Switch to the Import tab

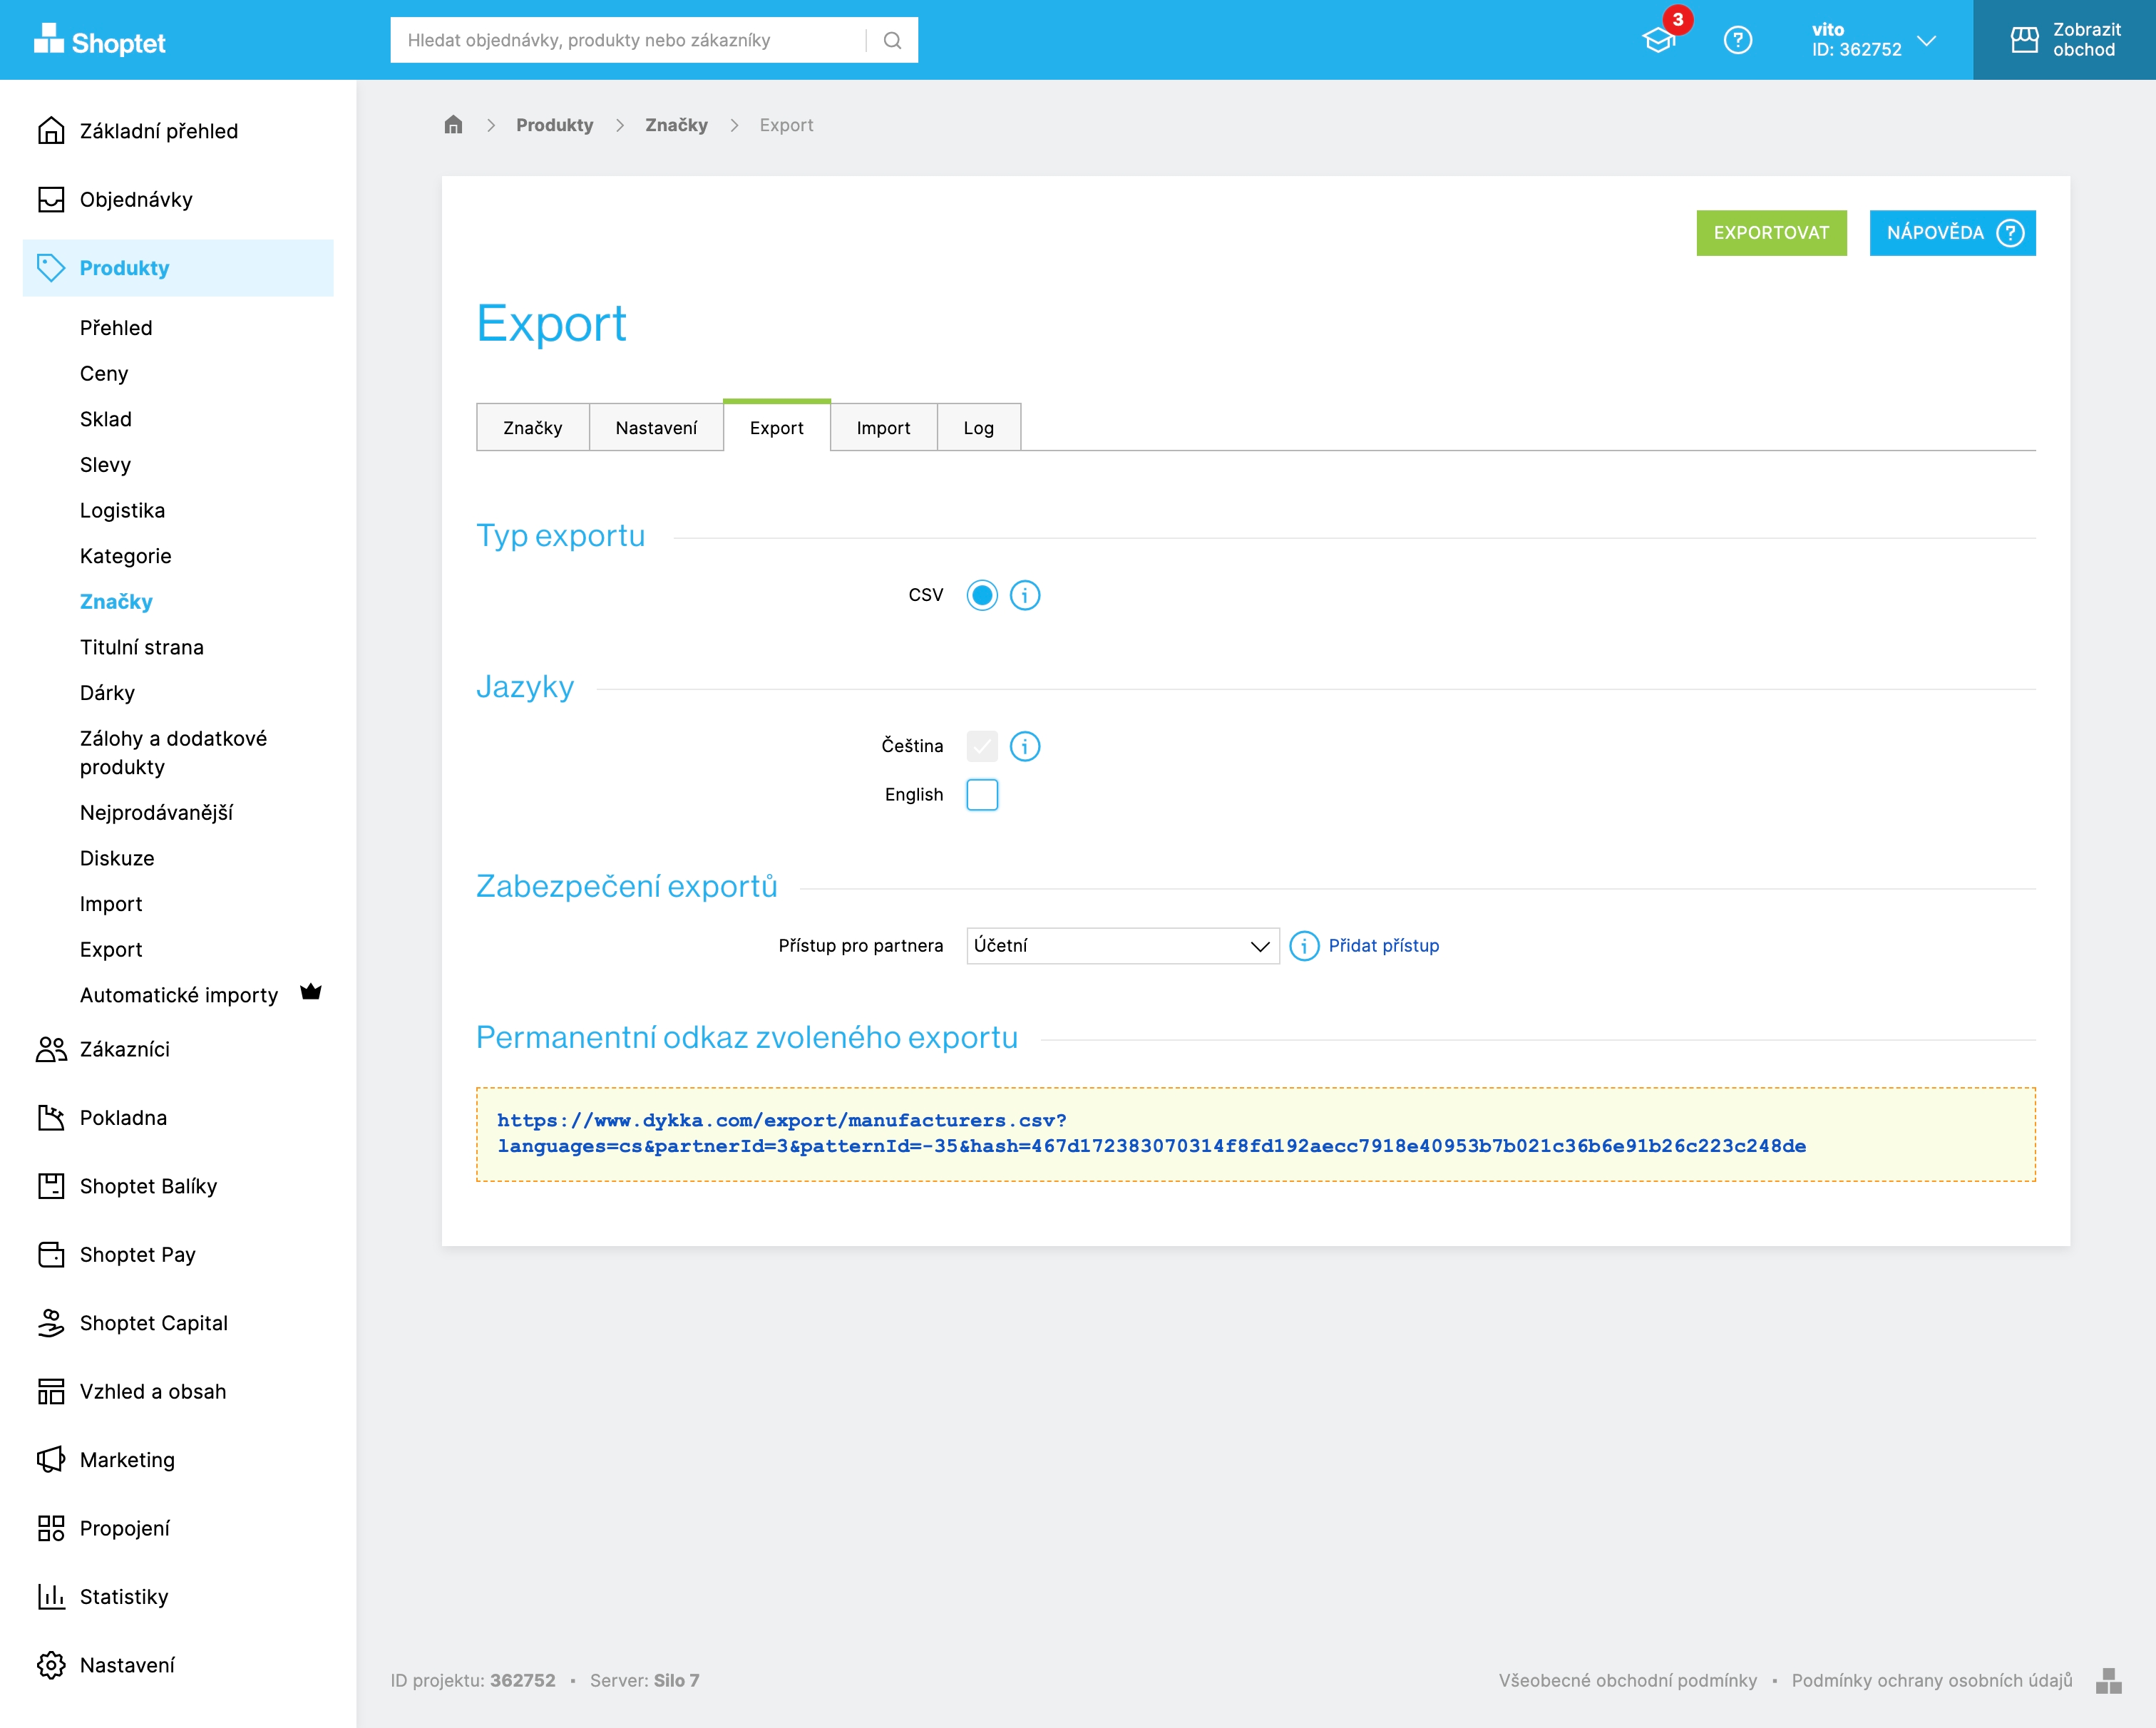pyautogui.click(x=883, y=428)
